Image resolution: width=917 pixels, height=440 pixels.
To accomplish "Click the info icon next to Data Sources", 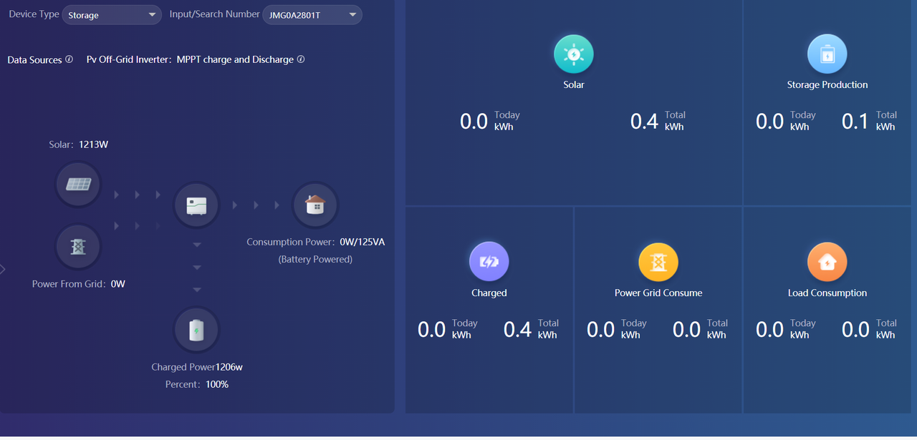I will [69, 59].
